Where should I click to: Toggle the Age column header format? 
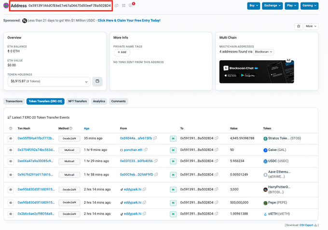point(87,128)
